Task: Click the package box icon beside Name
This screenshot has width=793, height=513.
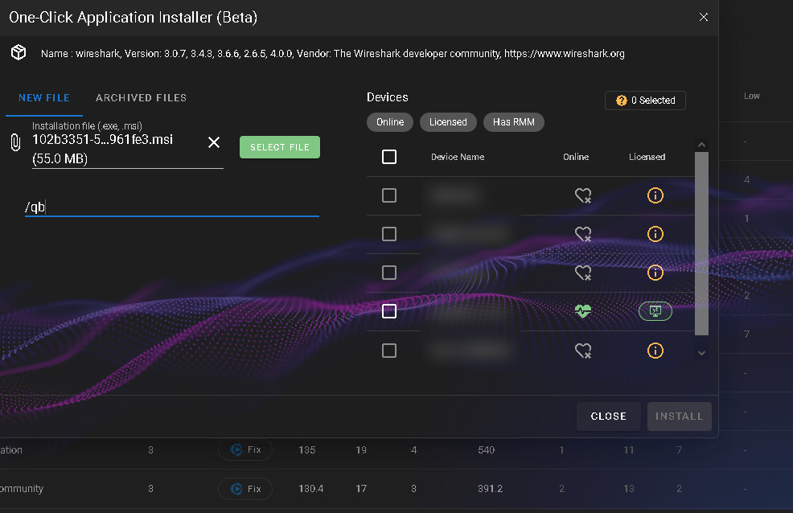Action: pyautogui.click(x=18, y=53)
